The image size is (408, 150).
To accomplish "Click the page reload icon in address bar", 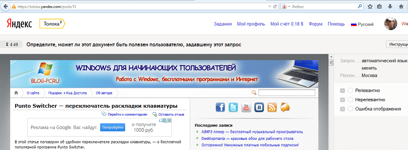I will tap(275, 7).
